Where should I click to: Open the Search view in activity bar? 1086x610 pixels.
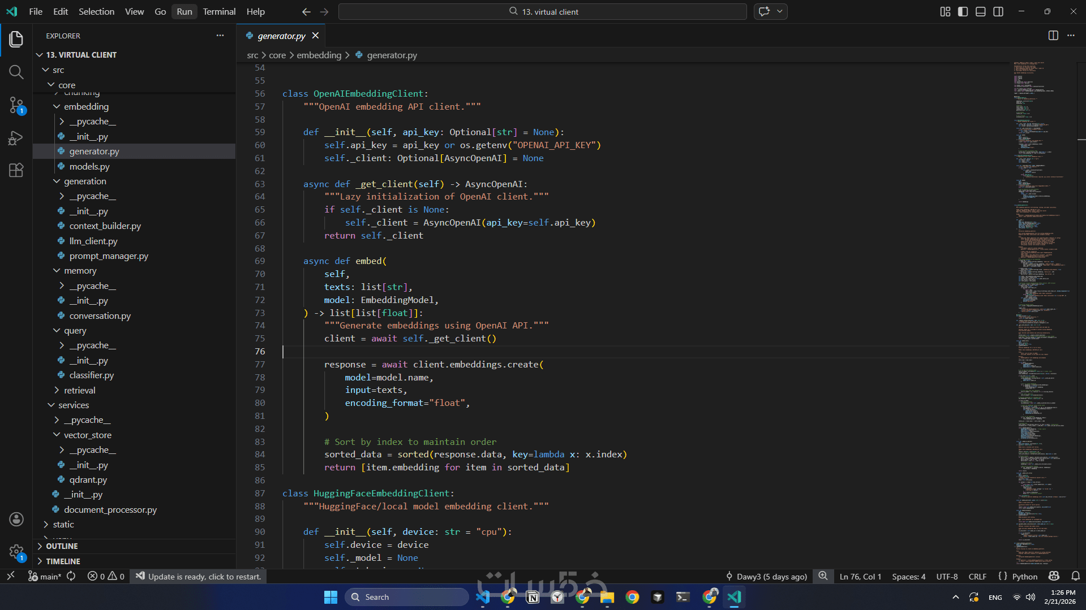point(16,72)
